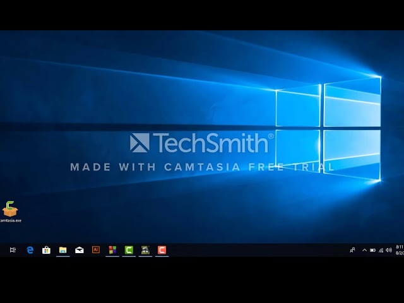Open the Mail app in taskbar
The width and height of the screenshot is (404, 303).
tap(80, 250)
